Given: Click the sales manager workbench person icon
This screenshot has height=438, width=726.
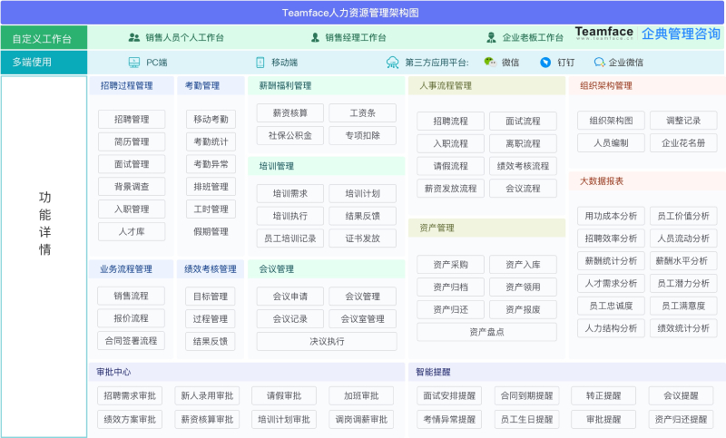Looking at the screenshot, I should click(x=315, y=37).
